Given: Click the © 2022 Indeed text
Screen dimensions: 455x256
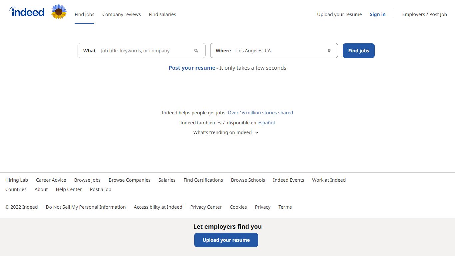Looking at the screenshot, I should (22, 207).
